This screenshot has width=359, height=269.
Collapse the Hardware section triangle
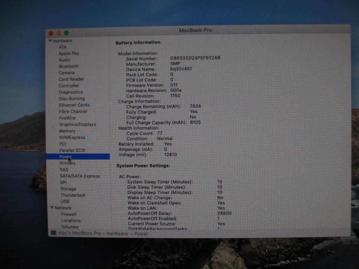50,41
